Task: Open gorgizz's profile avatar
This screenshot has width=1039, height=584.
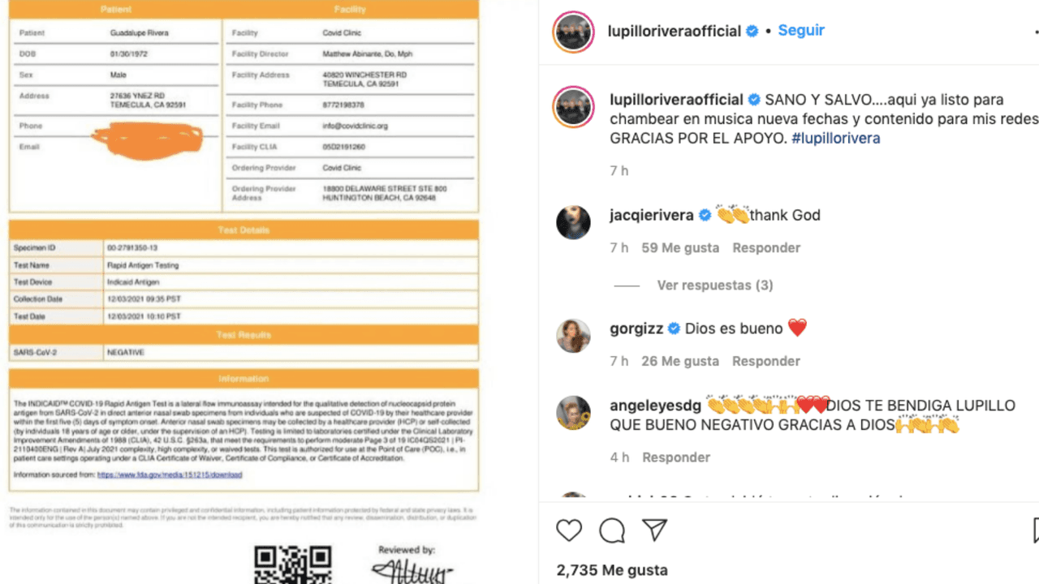Action: (573, 335)
